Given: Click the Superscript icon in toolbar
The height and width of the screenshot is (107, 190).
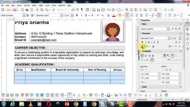Looking at the screenshot, I should pyautogui.click(x=98, y=15).
